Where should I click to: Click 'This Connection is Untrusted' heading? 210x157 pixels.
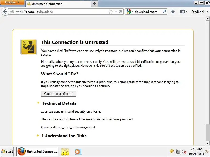tap(75, 42)
